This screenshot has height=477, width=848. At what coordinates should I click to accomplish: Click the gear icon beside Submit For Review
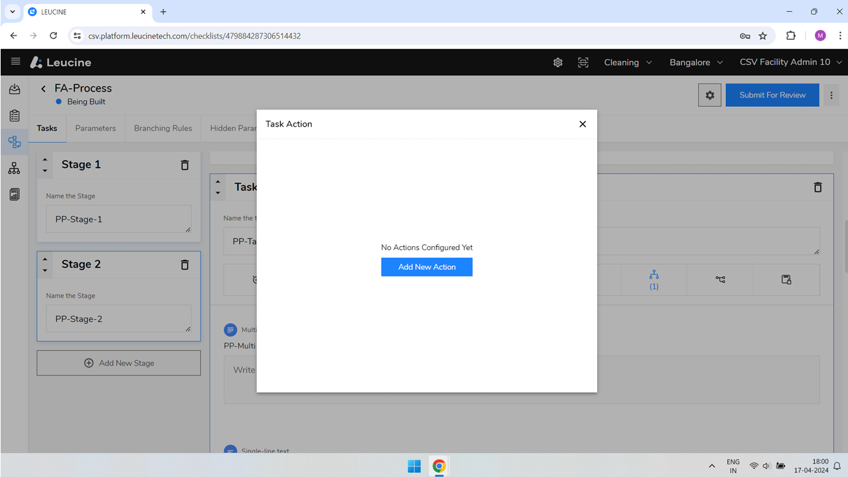(709, 95)
